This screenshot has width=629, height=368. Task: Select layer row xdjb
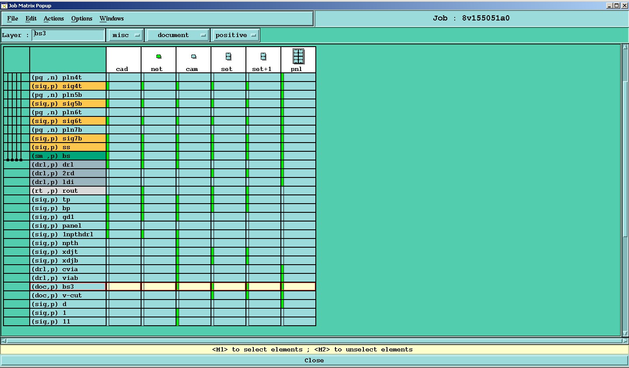pos(68,260)
